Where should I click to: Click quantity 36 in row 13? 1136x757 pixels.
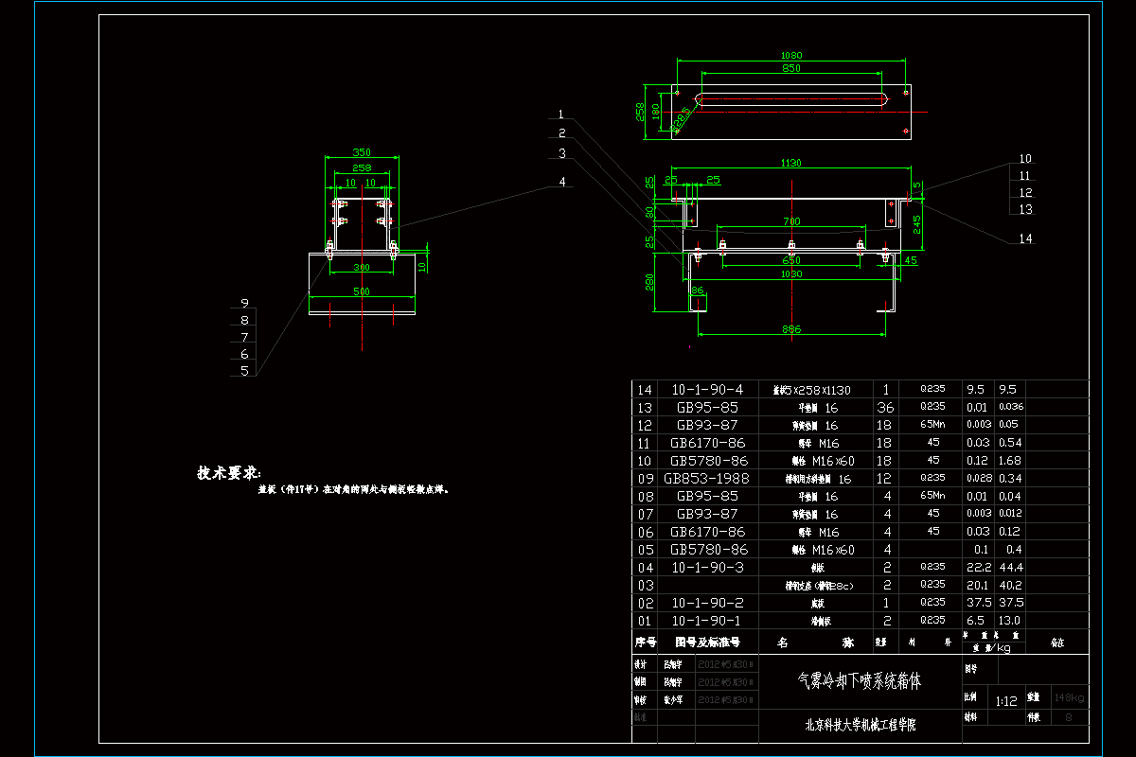click(886, 407)
